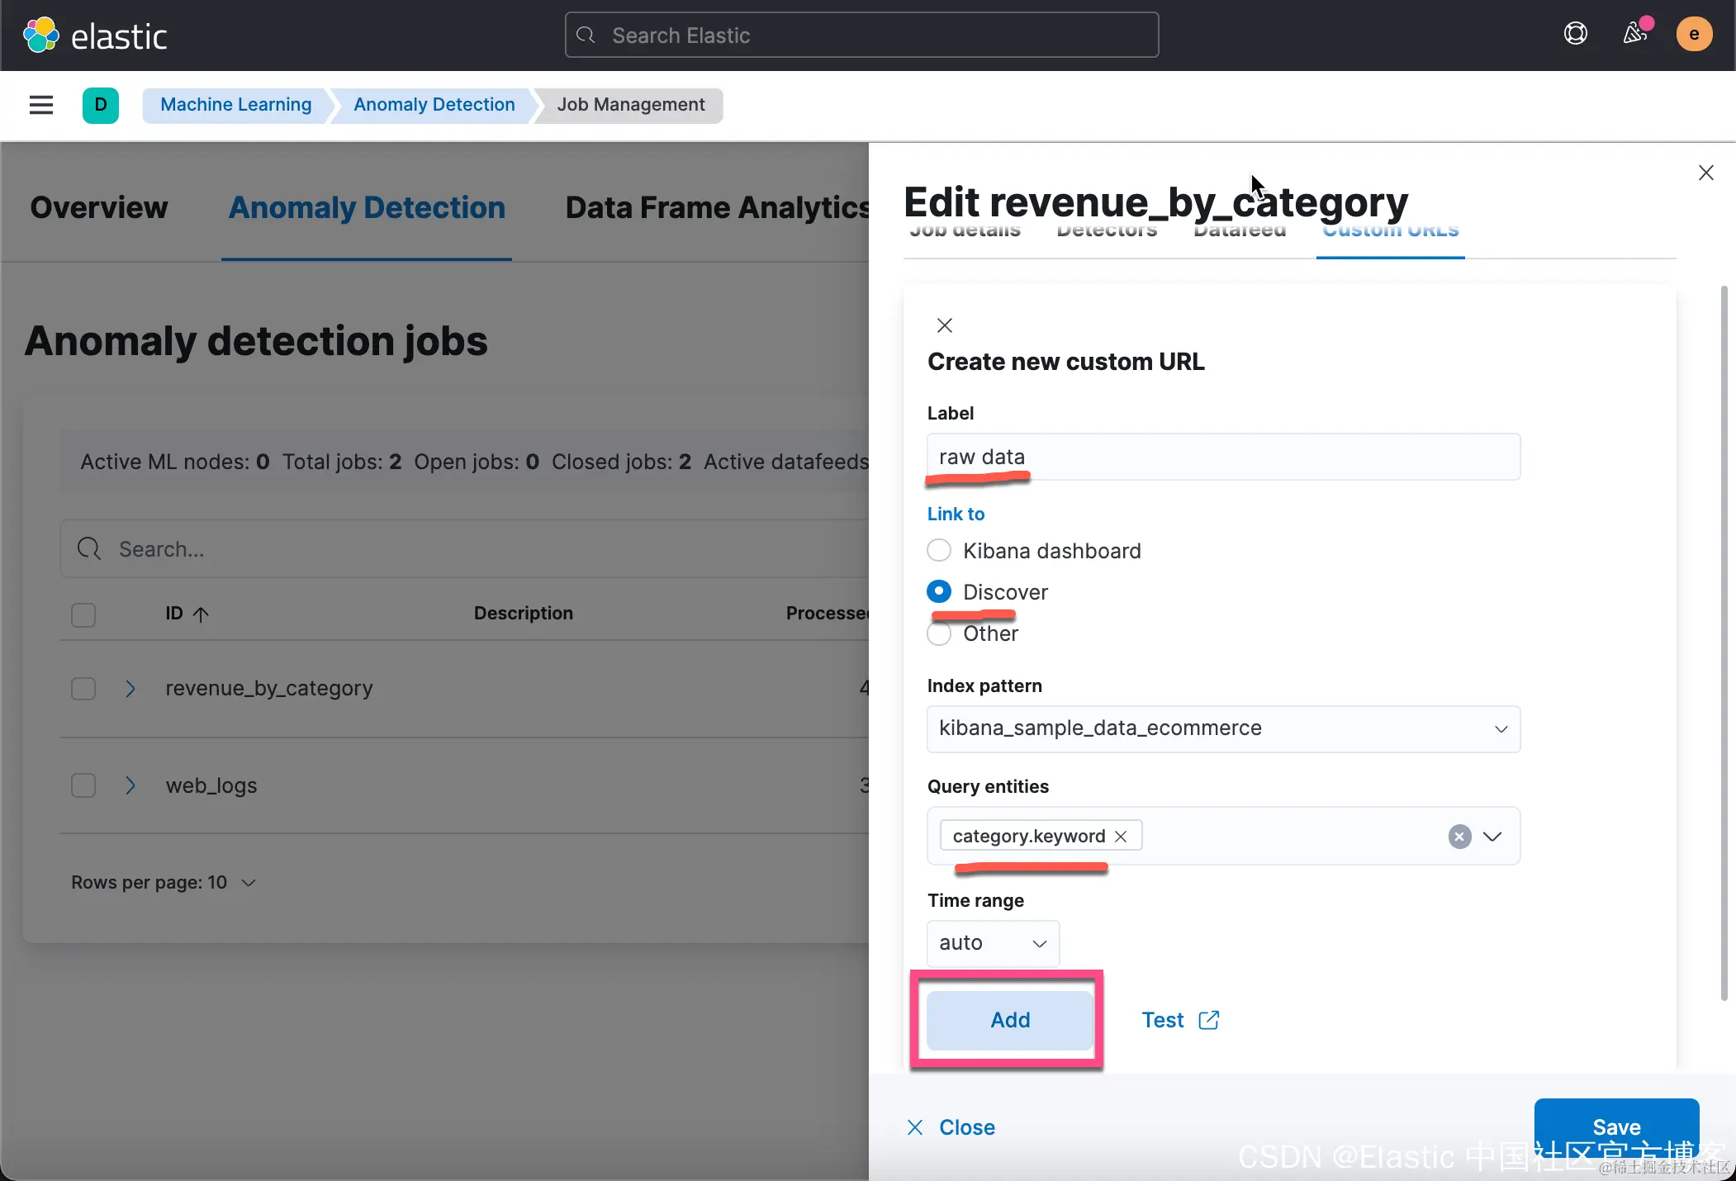Open the newsfeed celebration icon
1736x1181 pixels.
1634,34
